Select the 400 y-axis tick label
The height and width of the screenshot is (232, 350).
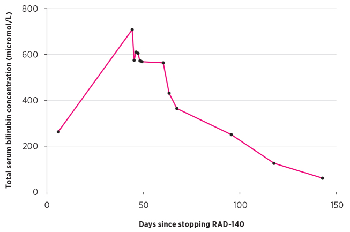[x=30, y=101]
